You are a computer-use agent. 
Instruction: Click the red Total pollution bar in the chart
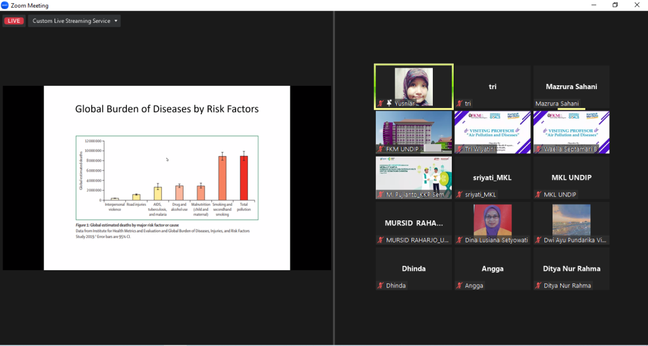point(243,179)
